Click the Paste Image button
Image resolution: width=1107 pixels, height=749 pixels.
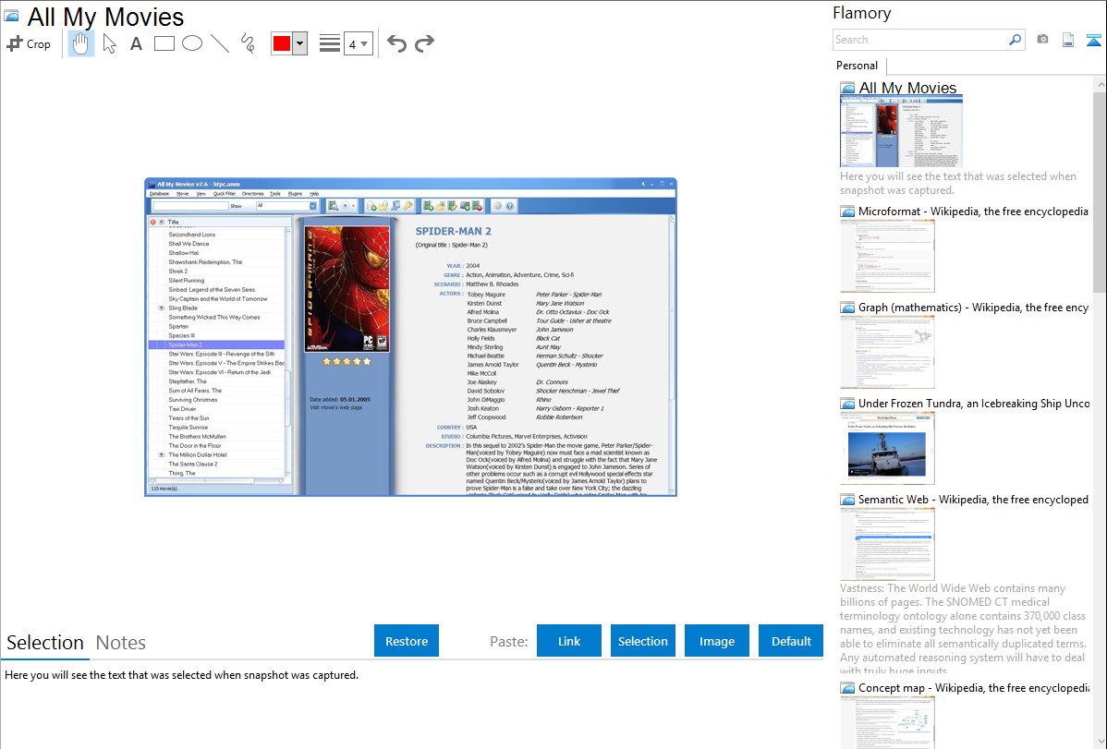(x=716, y=641)
